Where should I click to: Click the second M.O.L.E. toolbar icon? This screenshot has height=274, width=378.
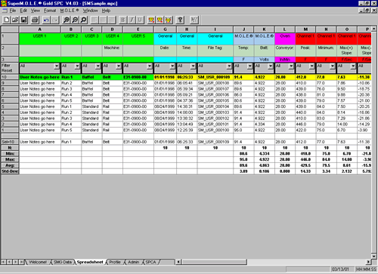pos(160,20)
